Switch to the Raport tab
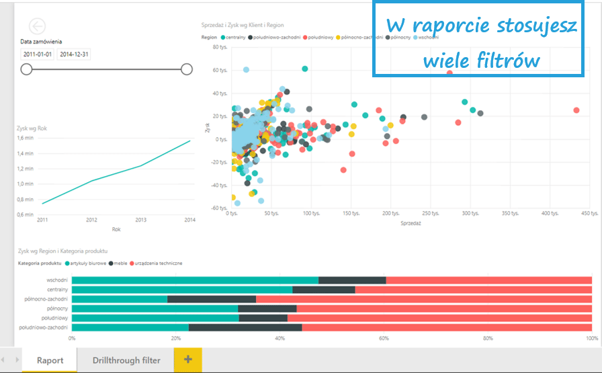The image size is (602, 373). [x=50, y=360]
